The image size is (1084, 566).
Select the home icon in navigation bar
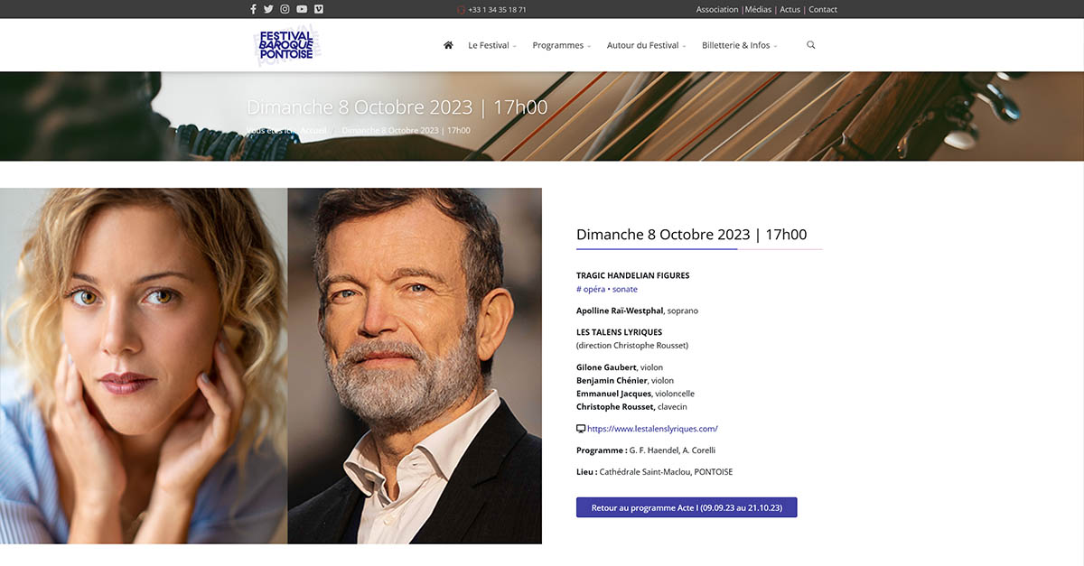tap(447, 44)
